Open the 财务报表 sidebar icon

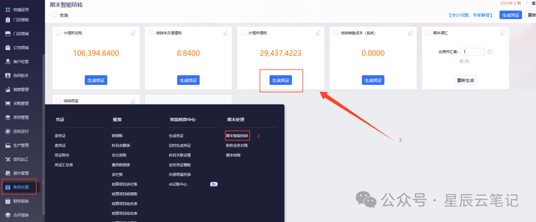point(8,201)
